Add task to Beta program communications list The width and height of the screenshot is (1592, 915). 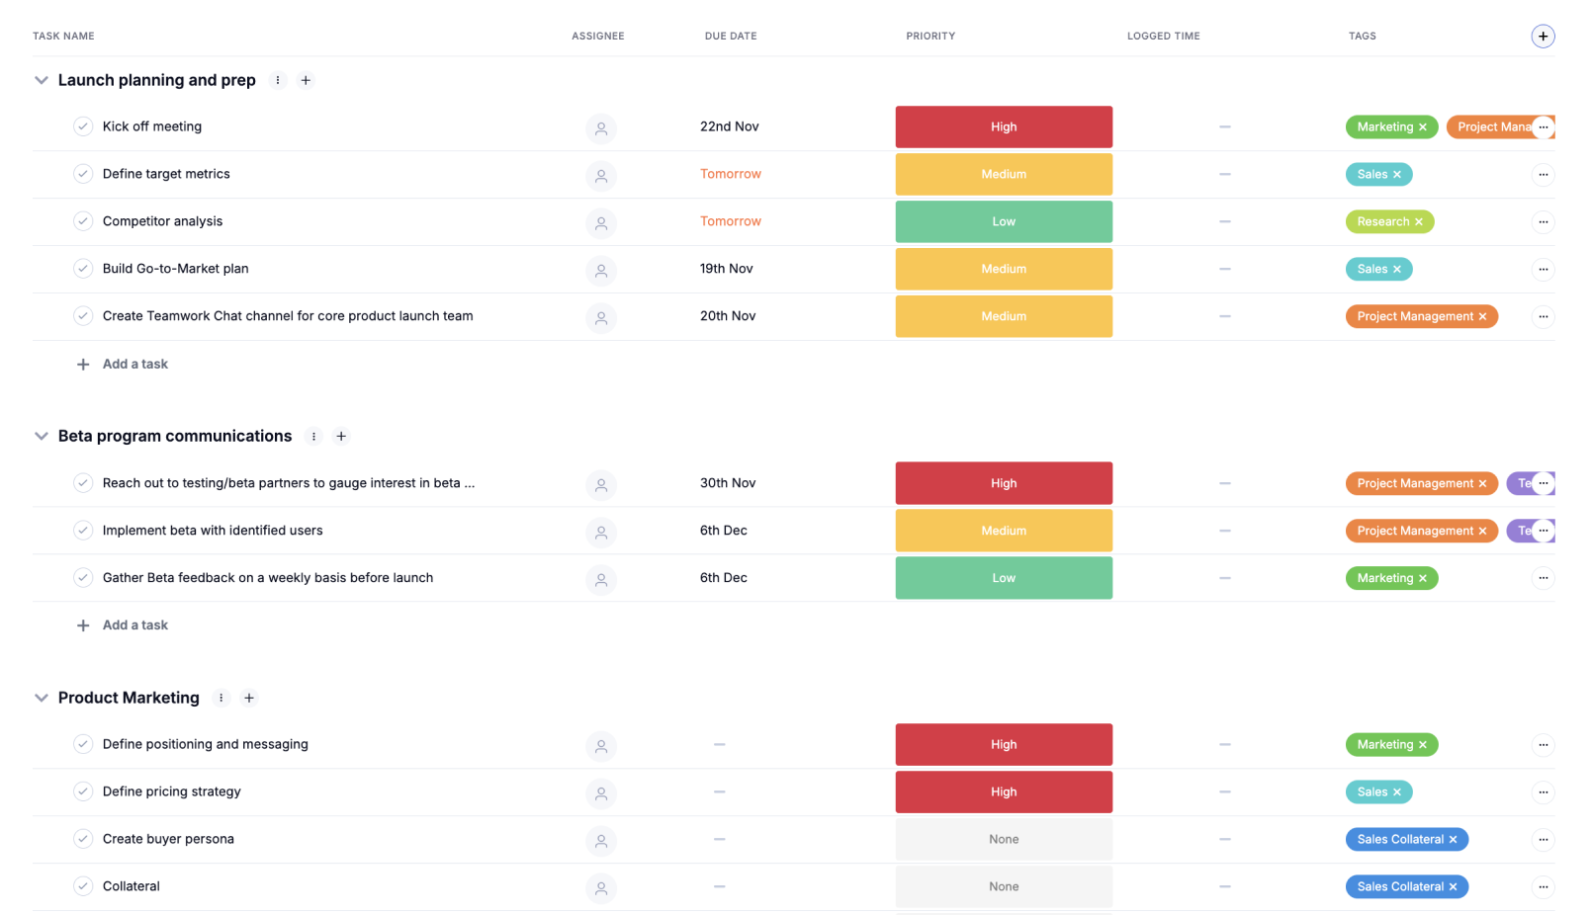(135, 625)
